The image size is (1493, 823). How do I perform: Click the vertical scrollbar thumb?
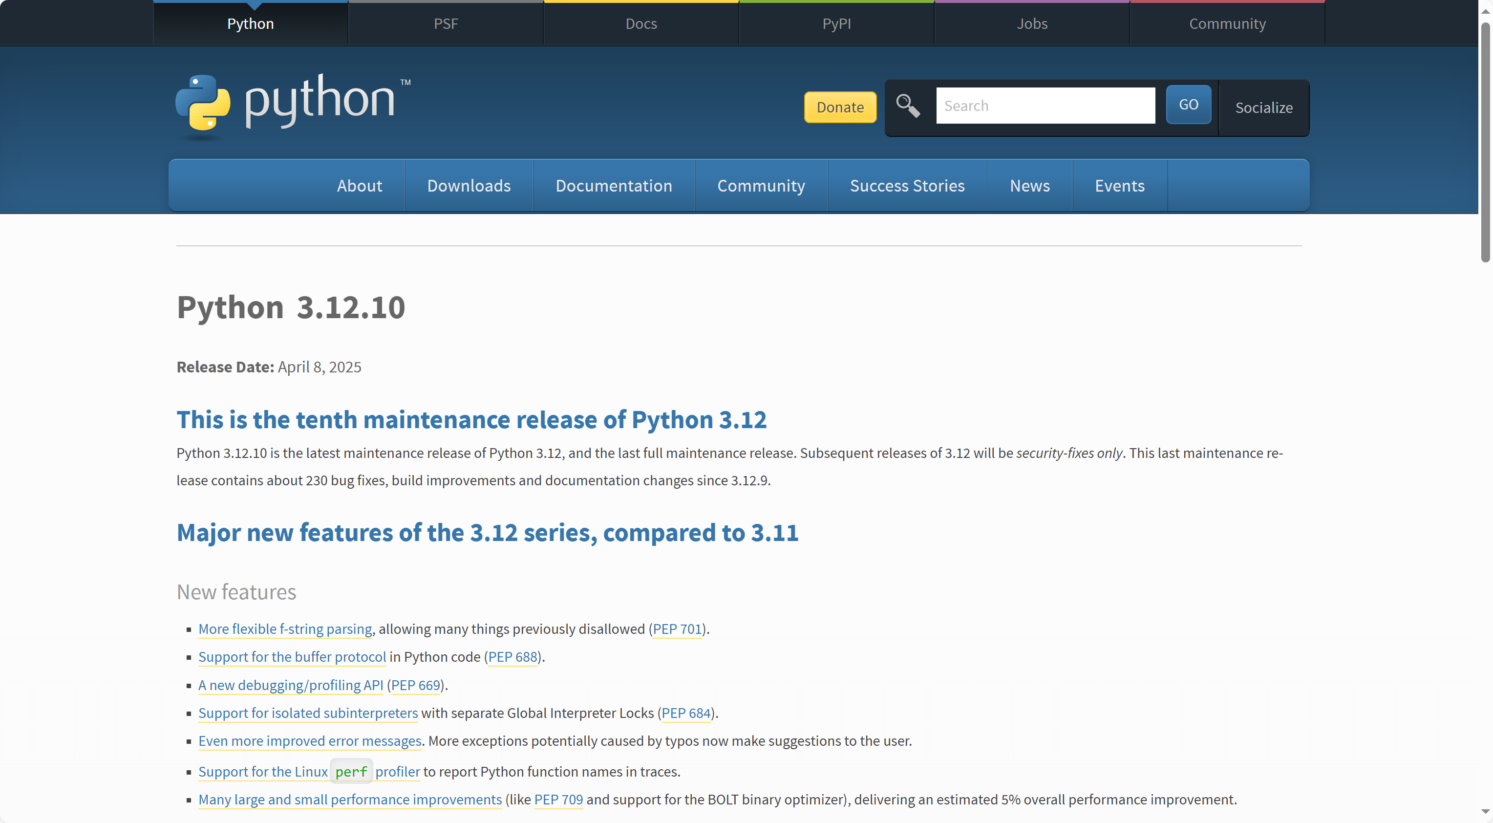pos(1486,142)
